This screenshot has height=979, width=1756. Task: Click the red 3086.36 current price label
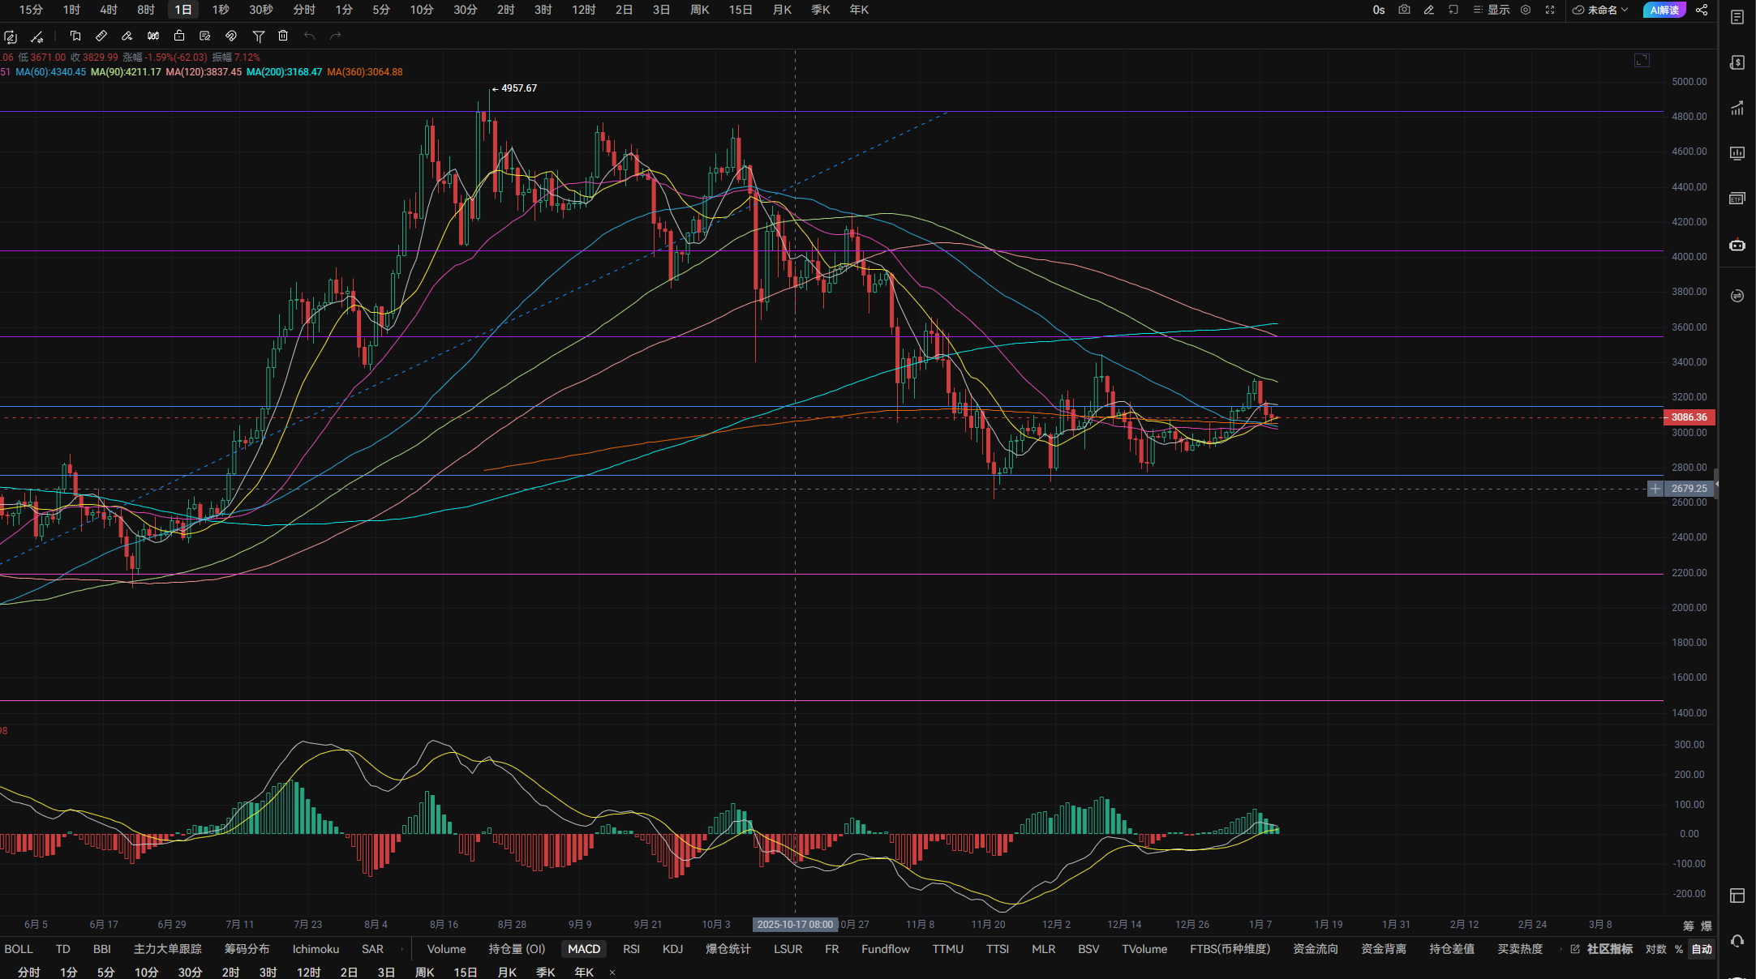click(1689, 417)
